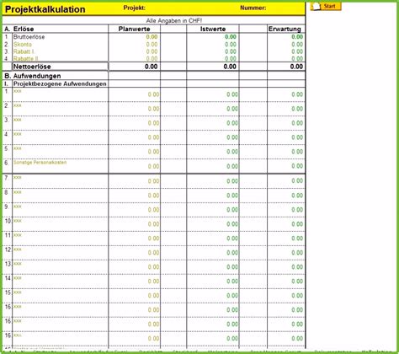399x354 pixels.
Task: Click the xxx label in expense row 11
Action: (18, 235)
